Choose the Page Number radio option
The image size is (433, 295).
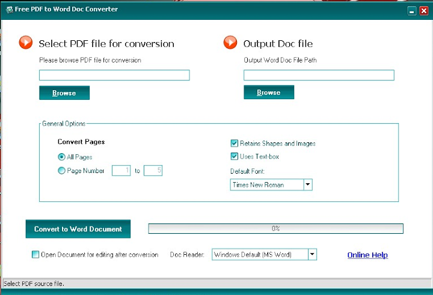pos(61,171)
